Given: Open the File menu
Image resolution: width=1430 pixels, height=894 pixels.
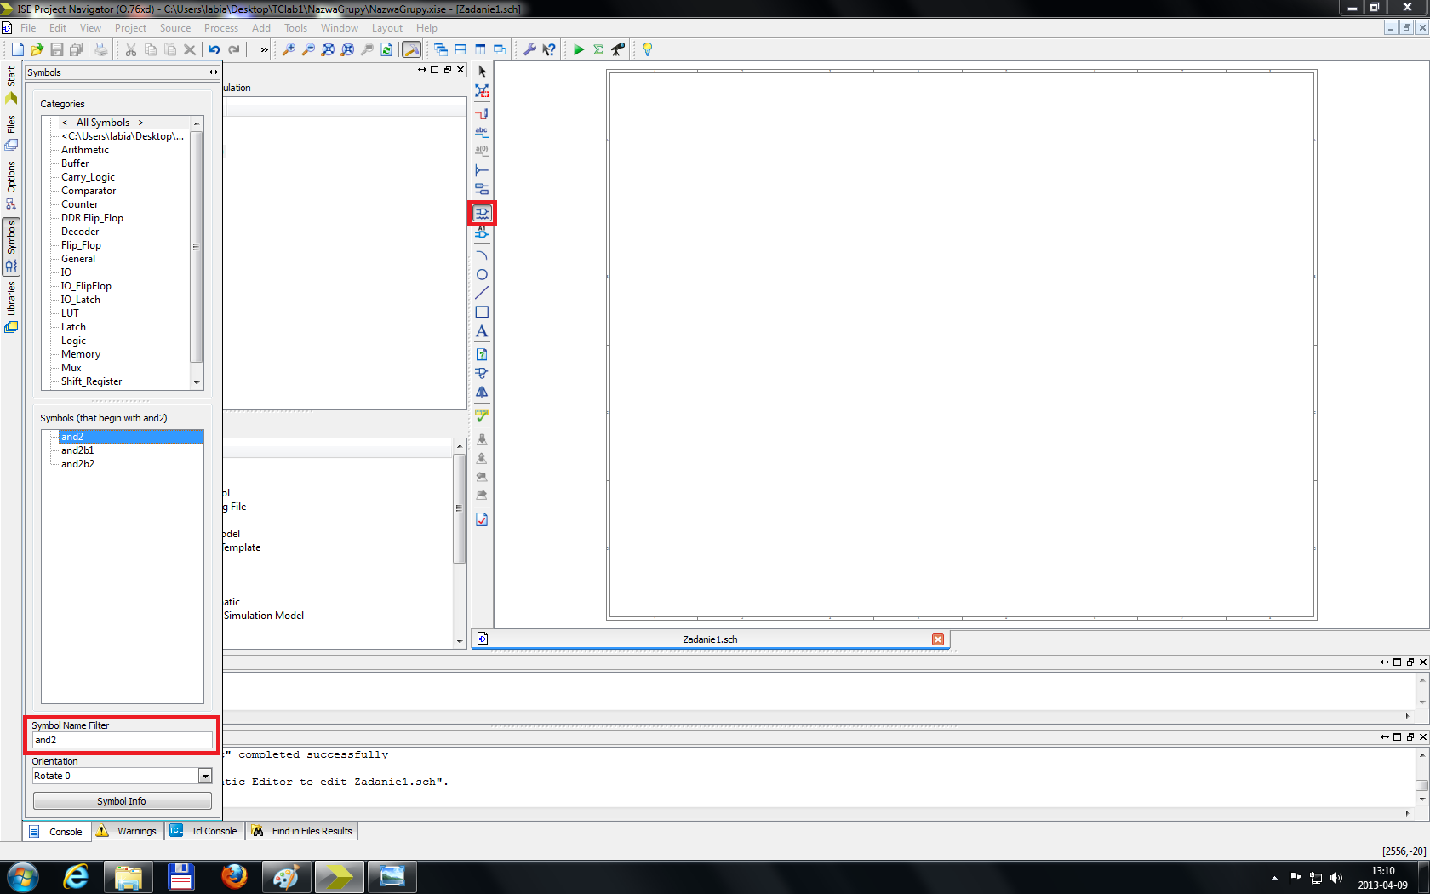Looking at the screenshot, I should [x=28, y=28].
